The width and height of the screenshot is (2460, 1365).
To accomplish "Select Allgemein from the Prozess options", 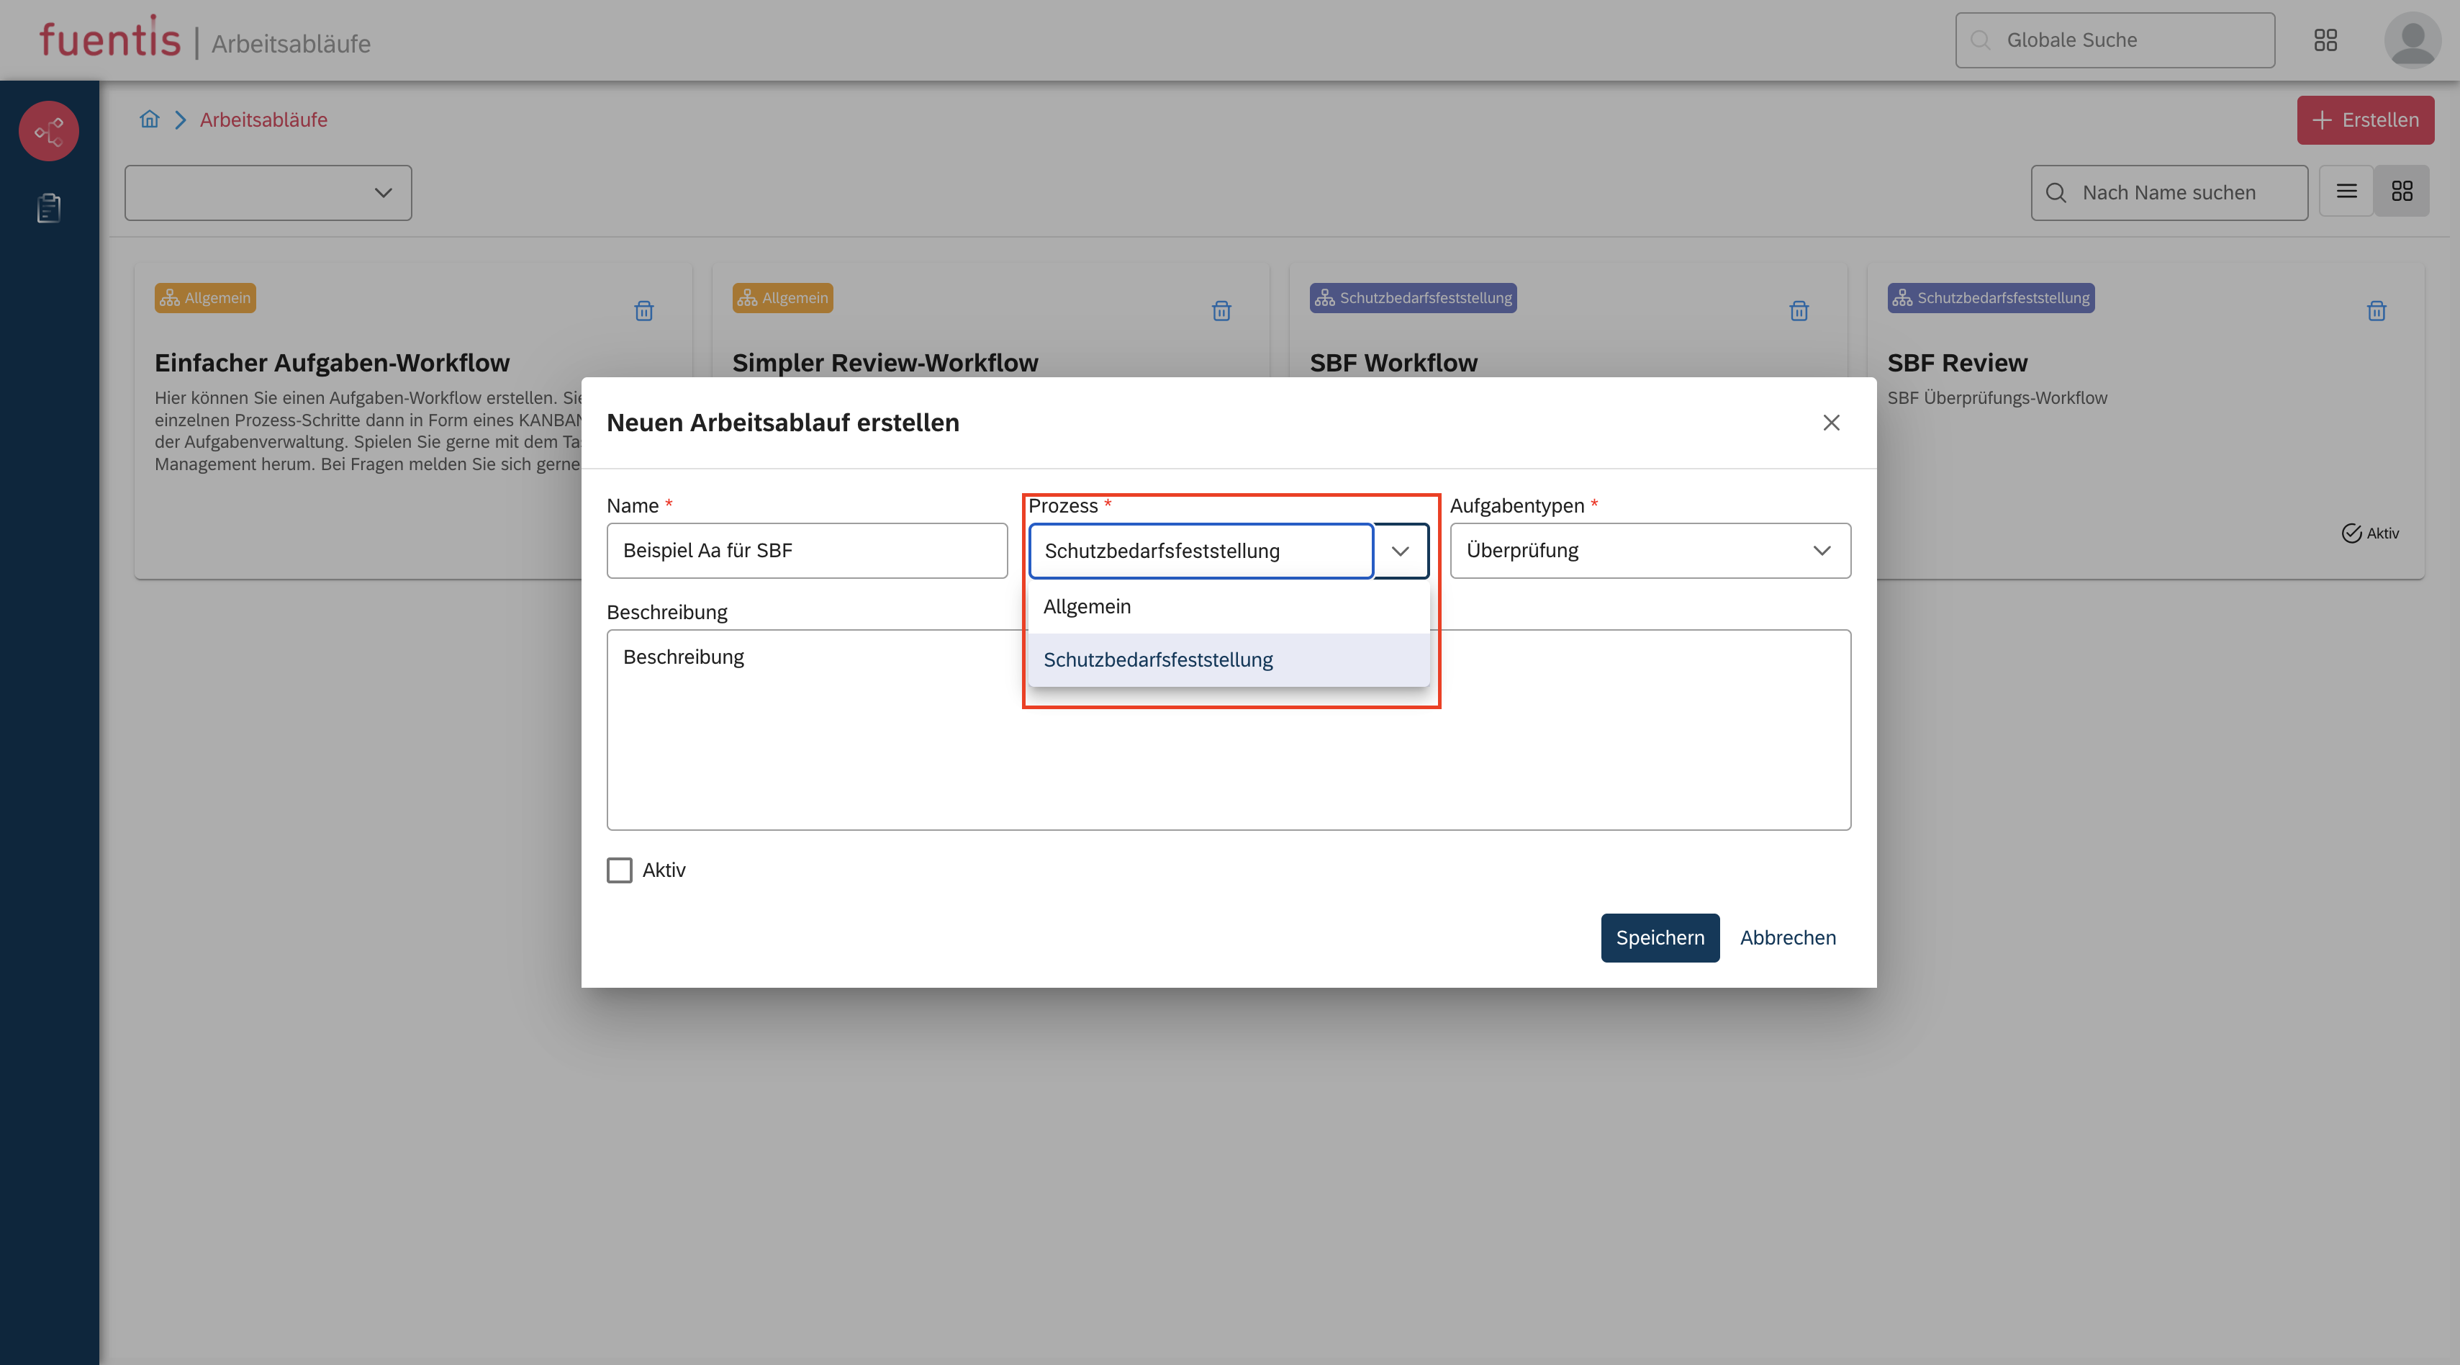I will 1087,605.
